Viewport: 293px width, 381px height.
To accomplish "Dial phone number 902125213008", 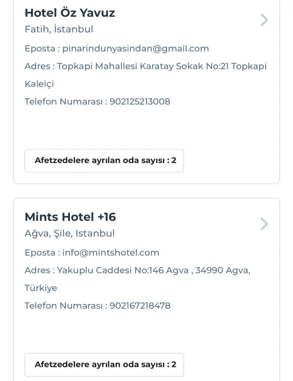I will pyautogui.click(x=140, y=102).
